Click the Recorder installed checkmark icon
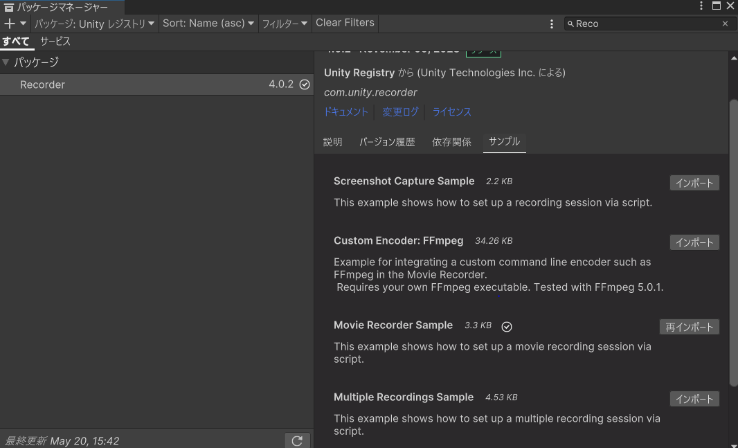 (305, 84)
